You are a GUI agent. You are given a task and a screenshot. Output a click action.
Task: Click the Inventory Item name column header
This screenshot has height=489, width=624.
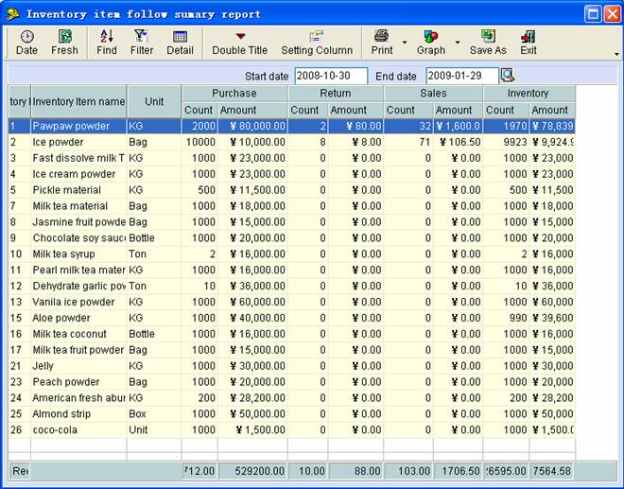(78, 101)
